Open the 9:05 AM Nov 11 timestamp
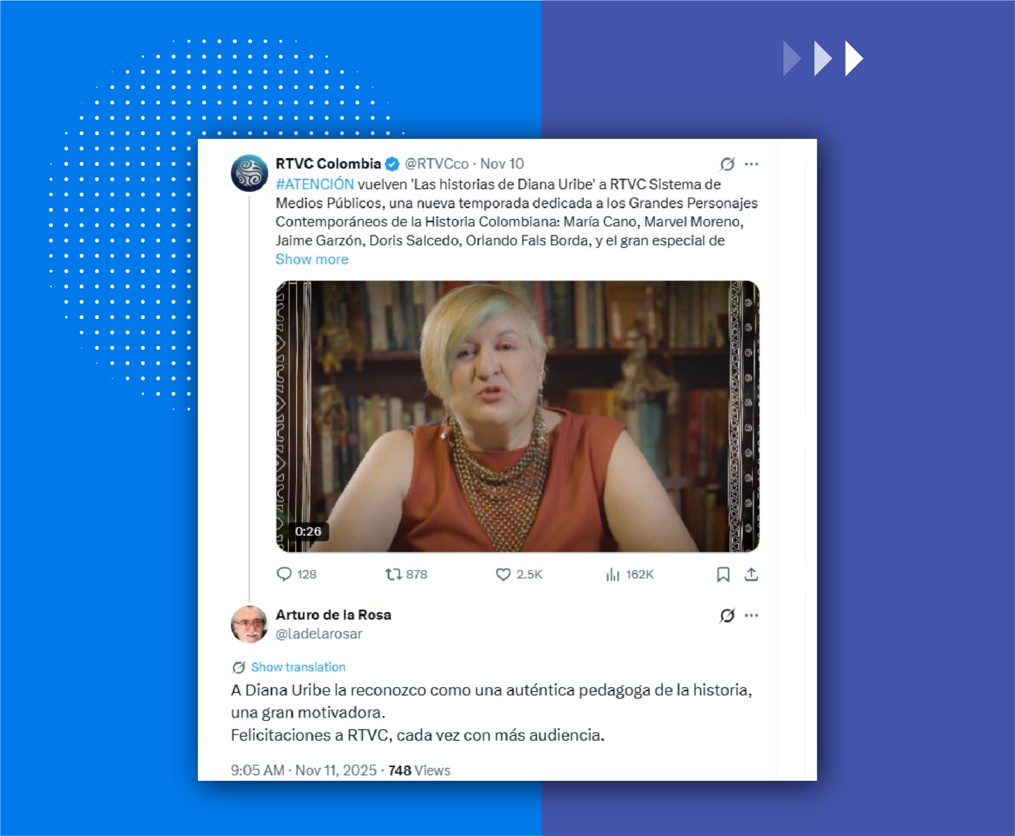The width and height of the screenshot is (1015, 836). tap(304, 770)
